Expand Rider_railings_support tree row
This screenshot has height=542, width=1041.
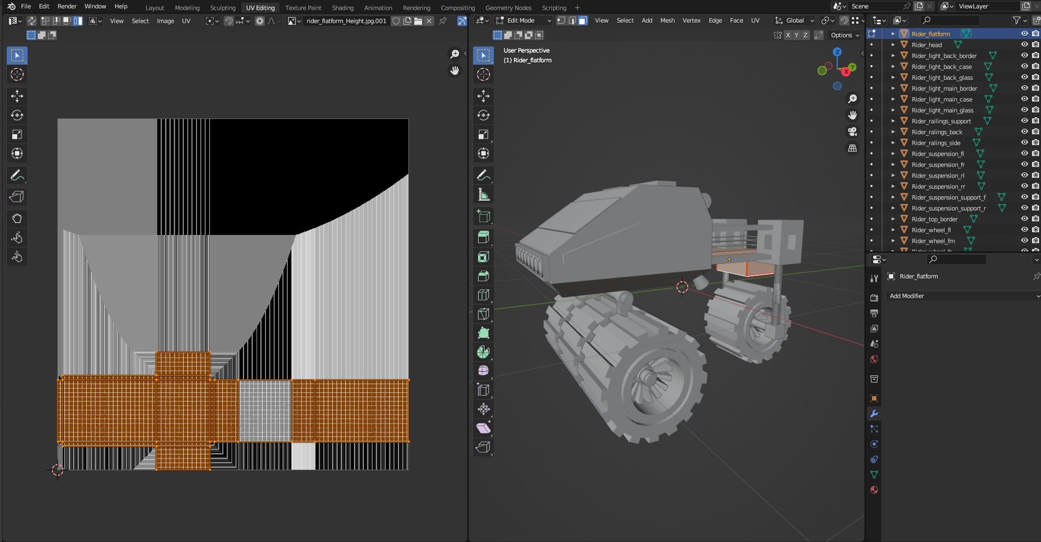click(x=893, y=121)
